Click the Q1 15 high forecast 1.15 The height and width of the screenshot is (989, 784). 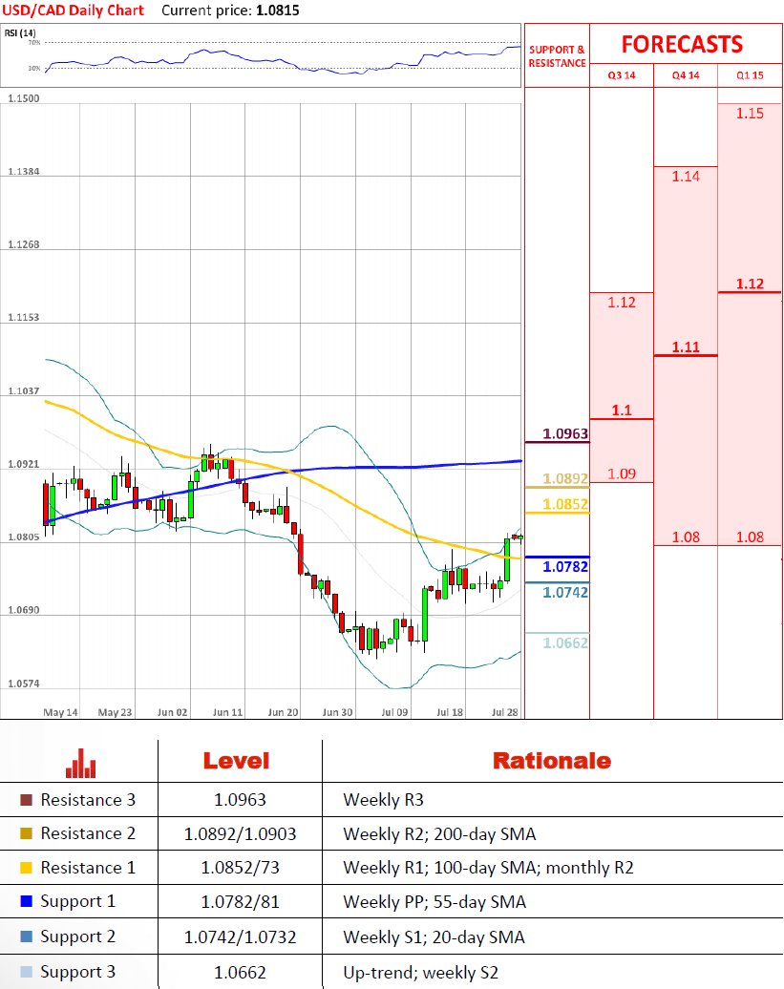coord(750,114)
